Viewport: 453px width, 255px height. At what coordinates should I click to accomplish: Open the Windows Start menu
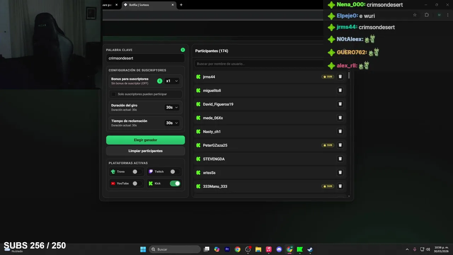coord(143,249)
